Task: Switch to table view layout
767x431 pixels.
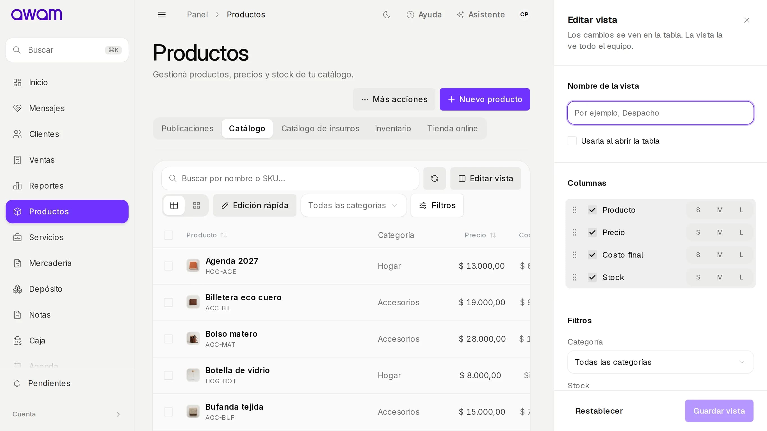Action: tap(174, 205)
